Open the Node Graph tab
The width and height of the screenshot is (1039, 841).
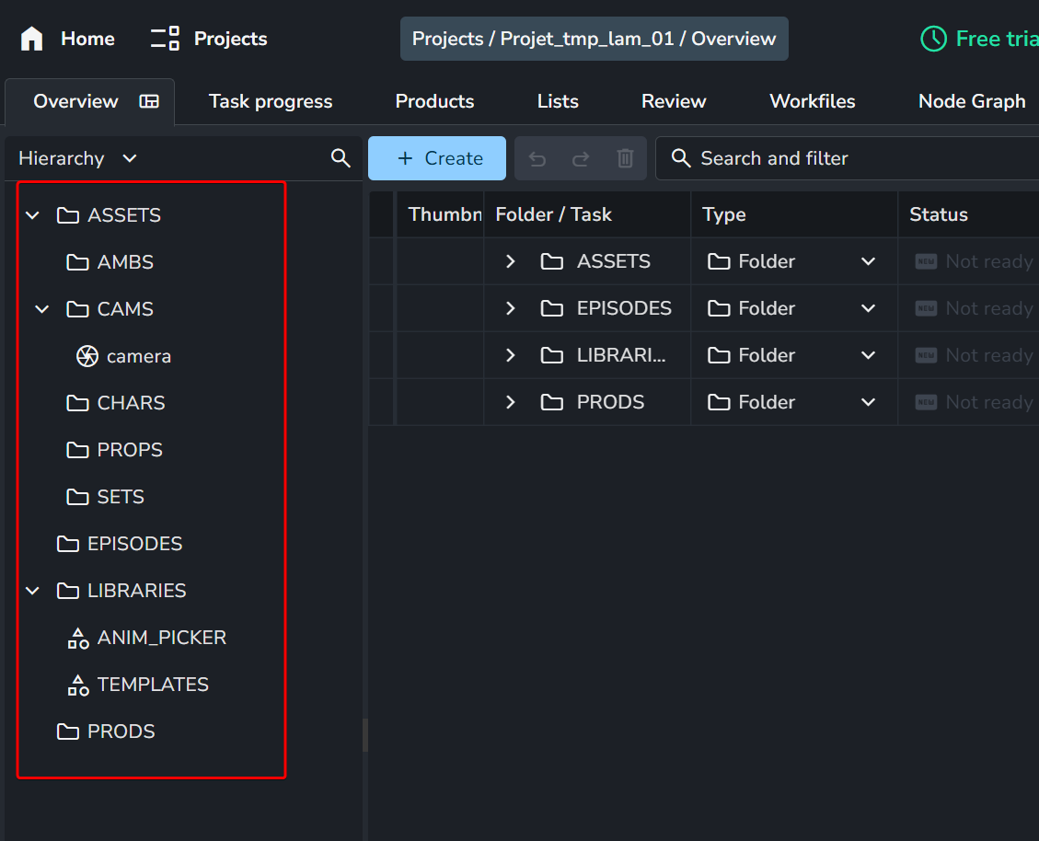coord(971,101)
